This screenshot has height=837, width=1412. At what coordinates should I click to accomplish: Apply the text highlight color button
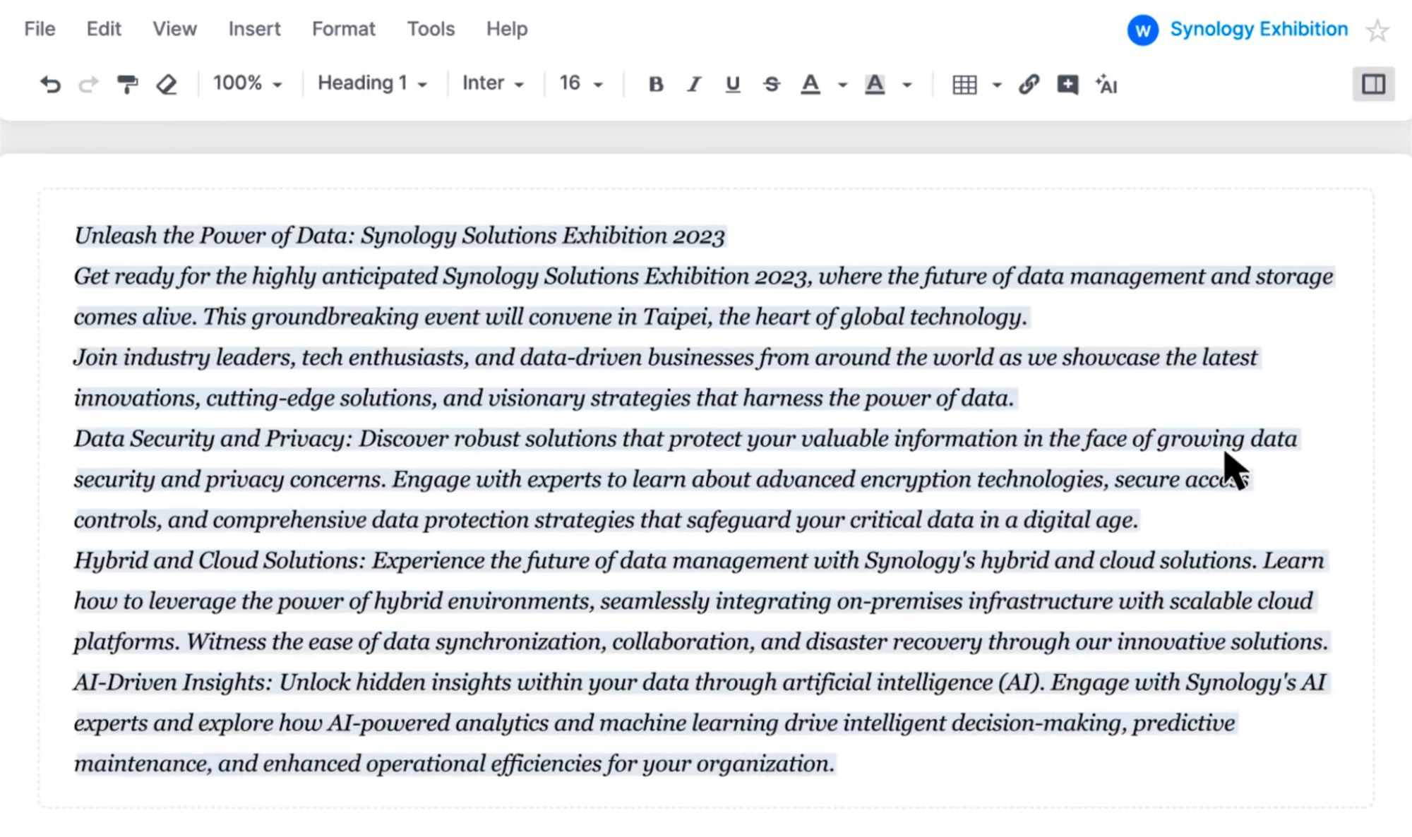875,85
